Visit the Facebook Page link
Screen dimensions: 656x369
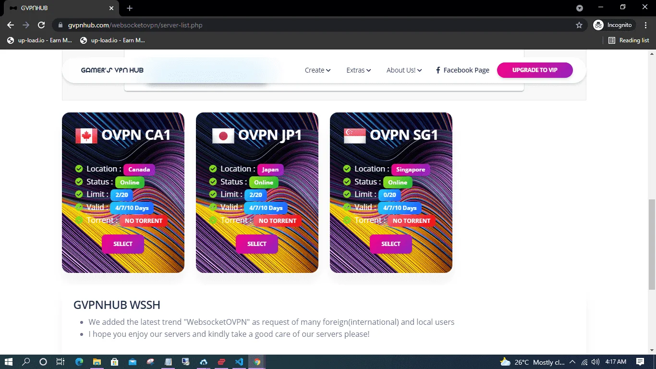click(462, 70)
